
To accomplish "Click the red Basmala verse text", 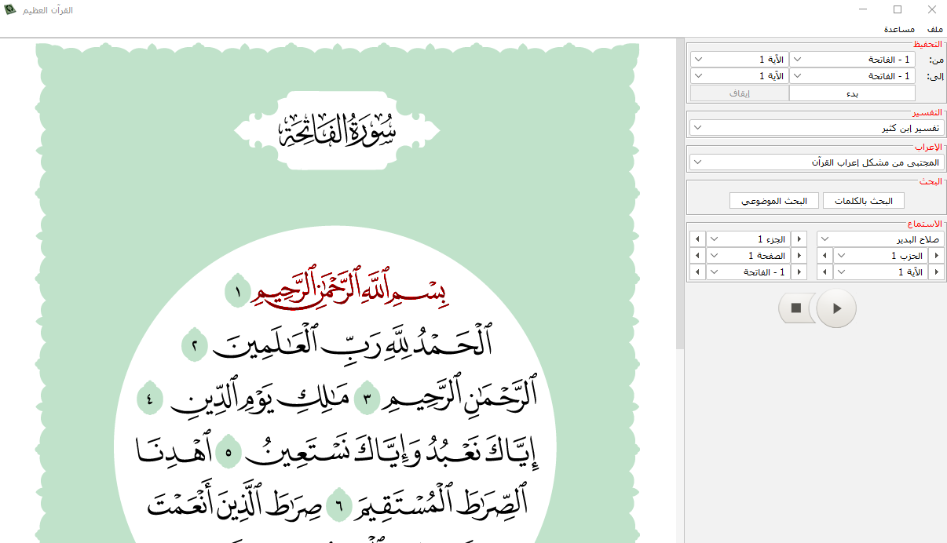I will [x=349, y=287].
